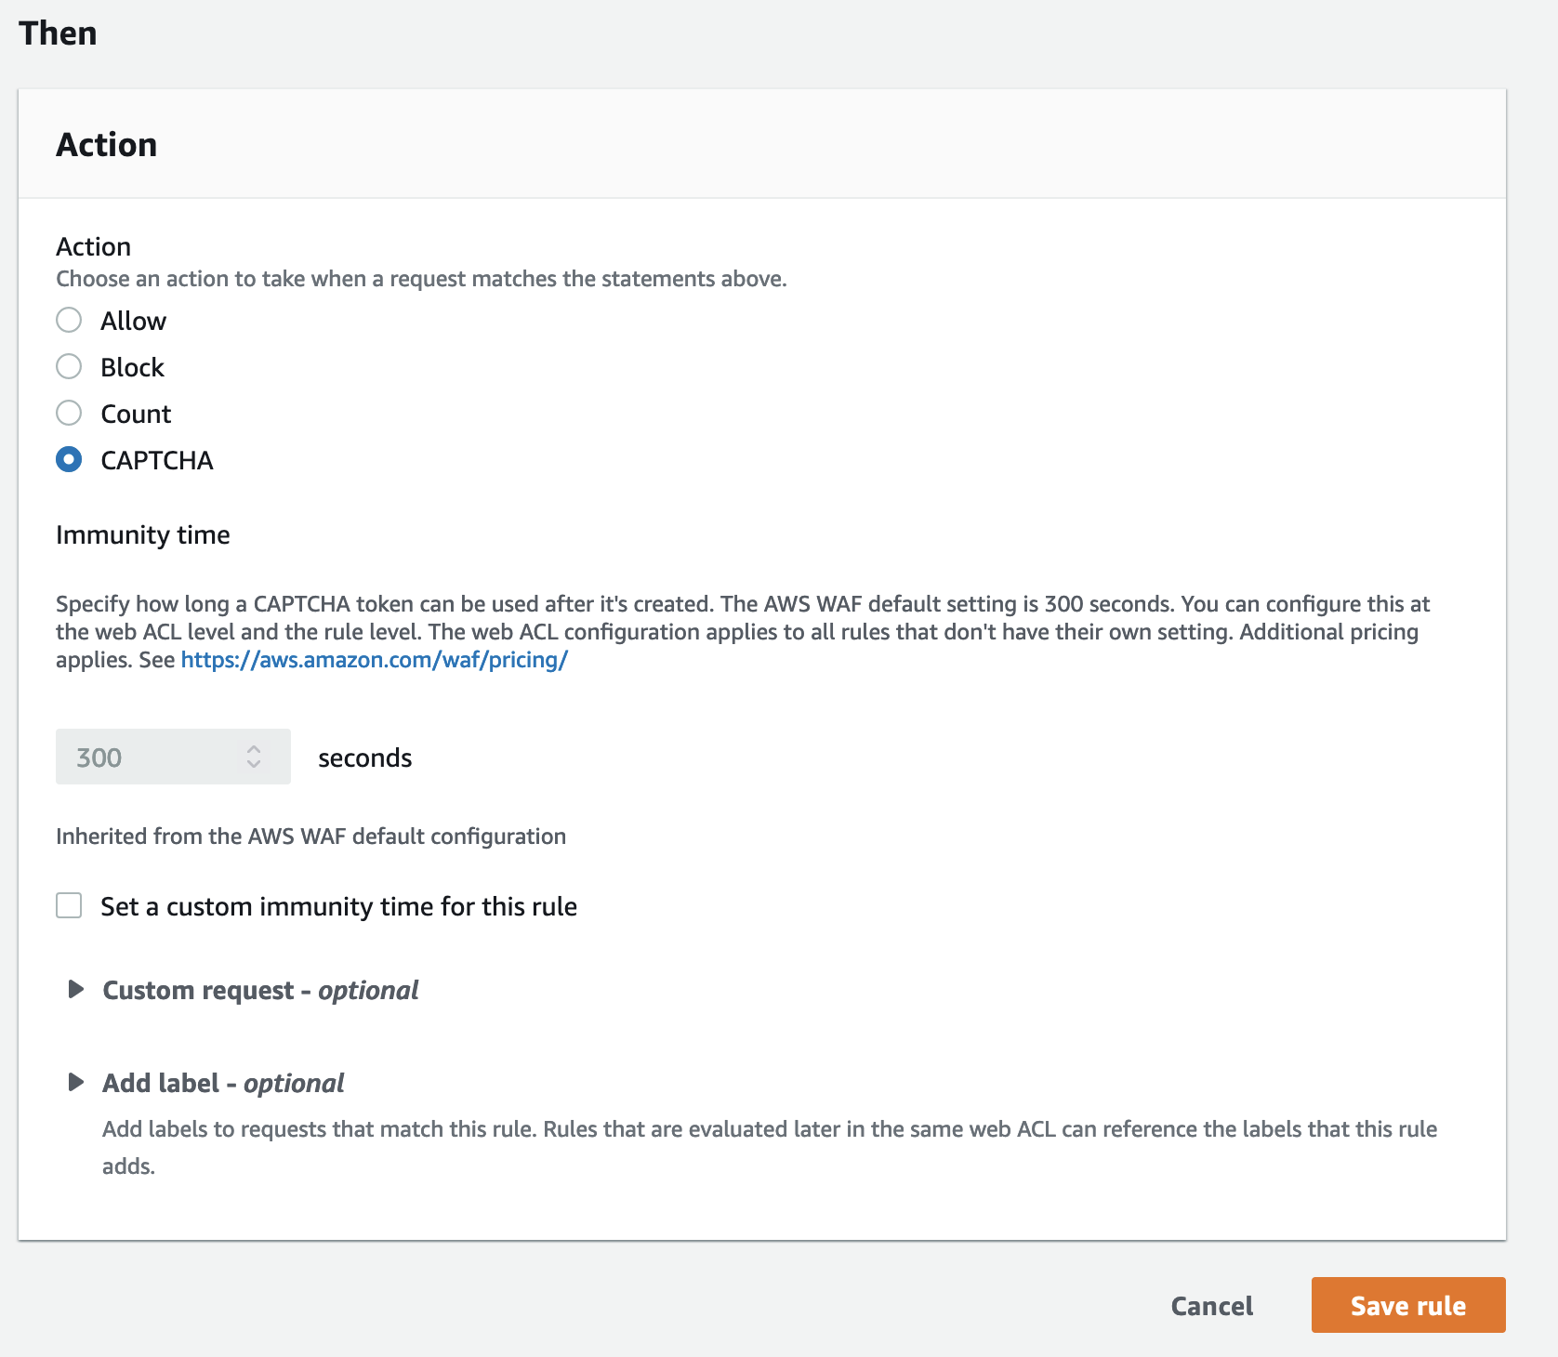Click the 'Custom request - optional' heading
1558x1357 pixels.
point(260,990)
